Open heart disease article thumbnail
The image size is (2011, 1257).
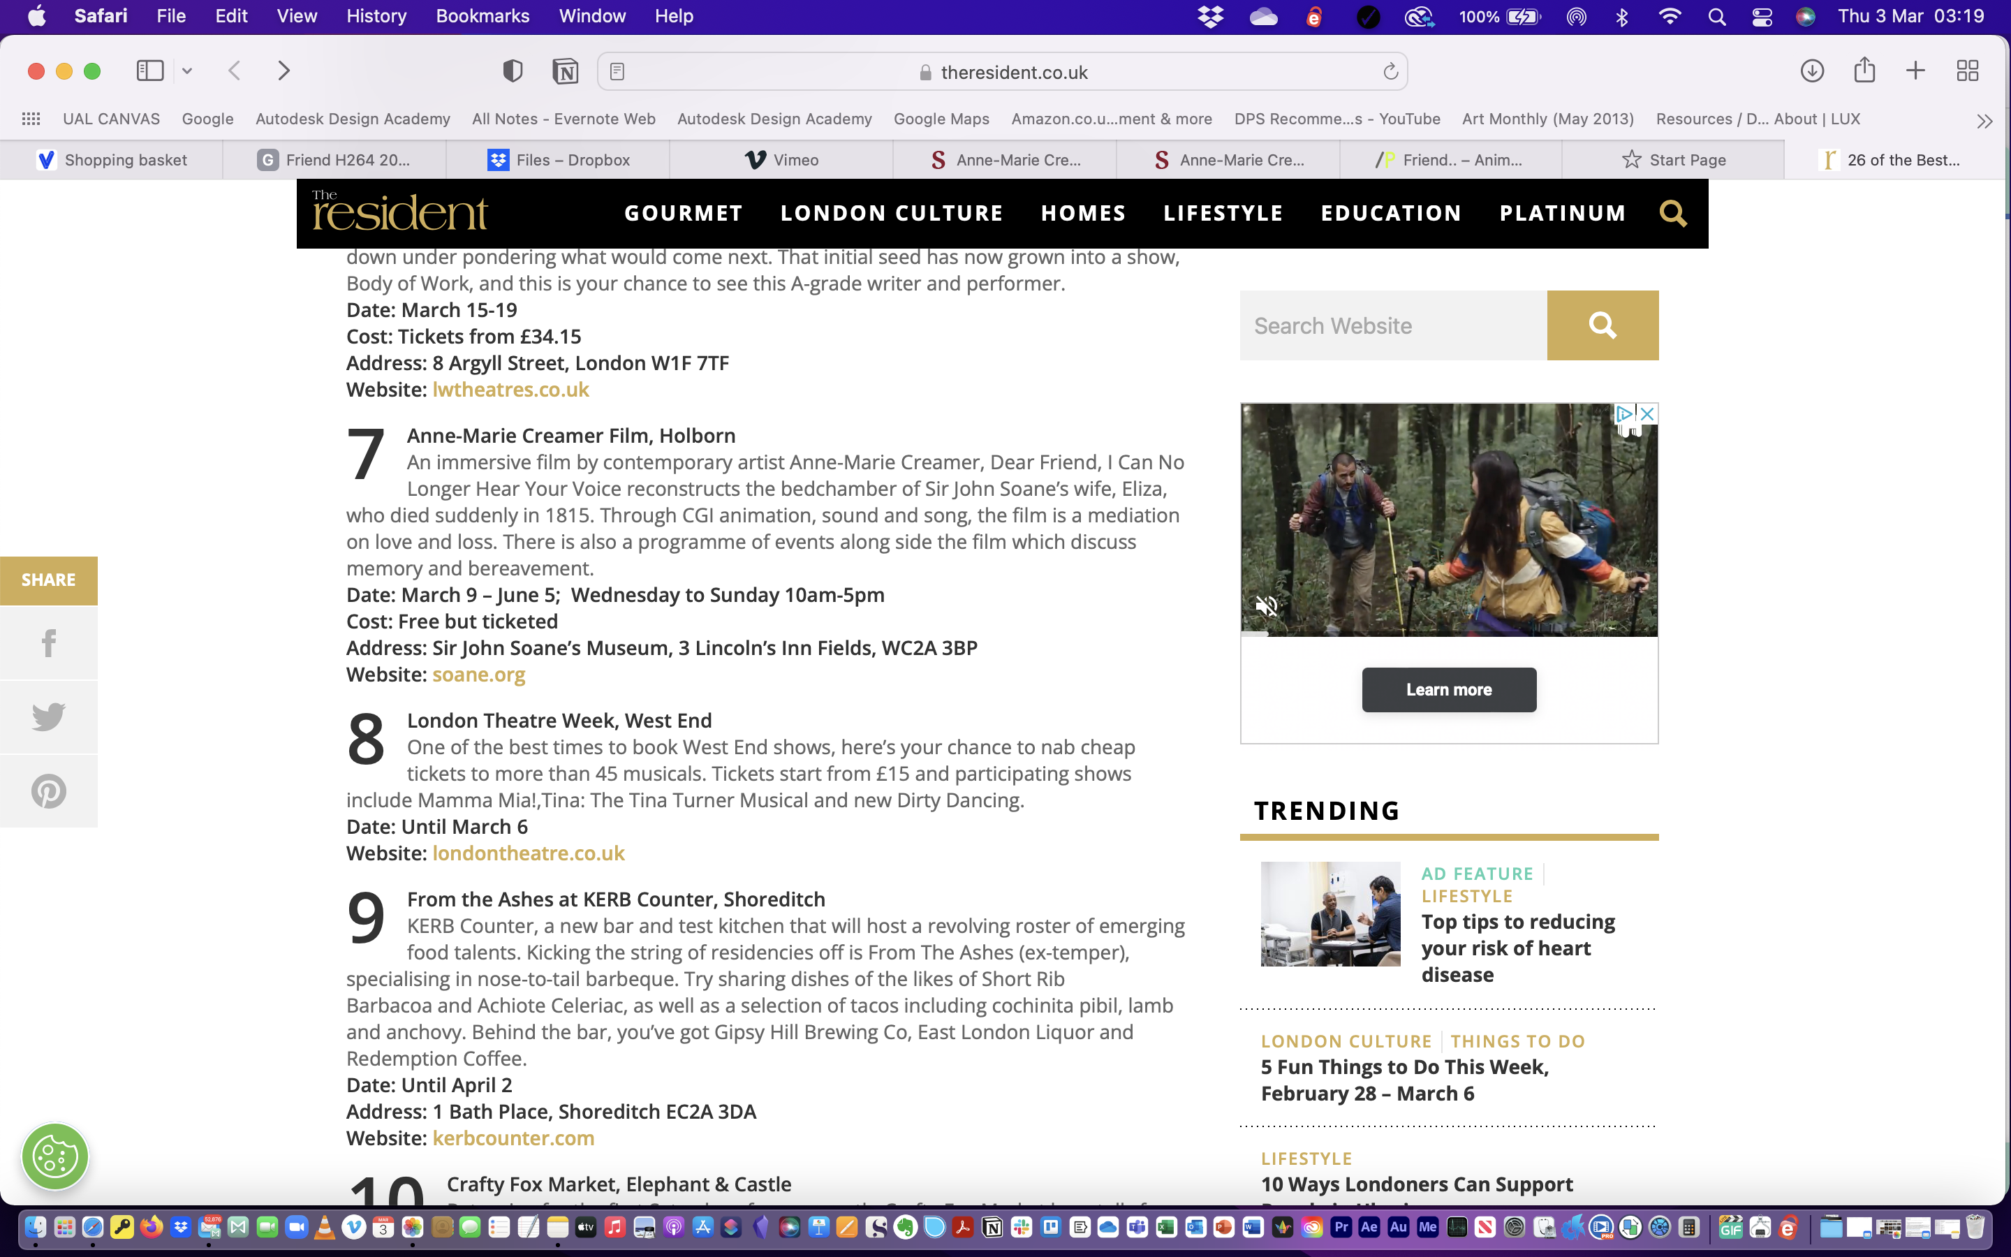1329,913
